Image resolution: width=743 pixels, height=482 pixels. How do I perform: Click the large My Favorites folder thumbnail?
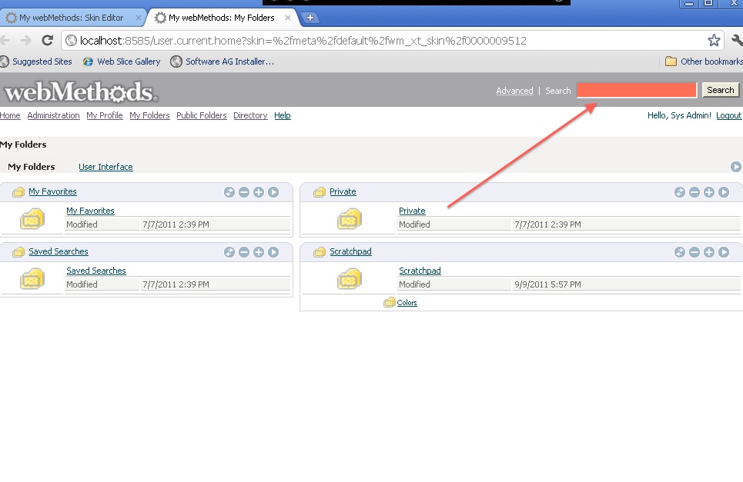[32, 219]
